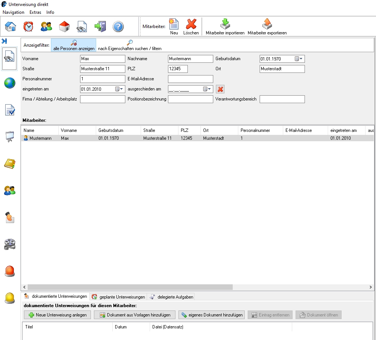Click Mitarbeiter importieren
This screenshot has width=376, height=340.
(x=225, y=27)
